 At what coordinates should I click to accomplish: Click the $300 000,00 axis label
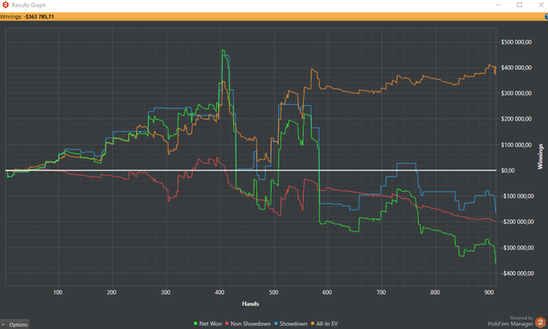516,93
